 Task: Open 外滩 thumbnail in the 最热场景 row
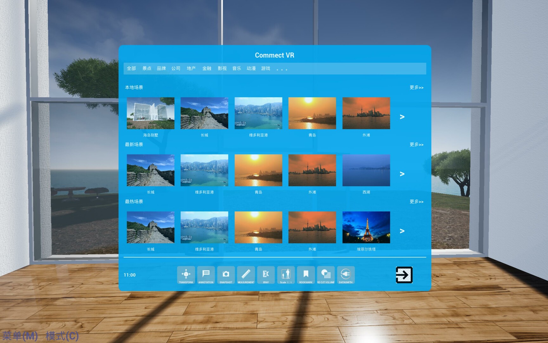(x=312, y=227)
